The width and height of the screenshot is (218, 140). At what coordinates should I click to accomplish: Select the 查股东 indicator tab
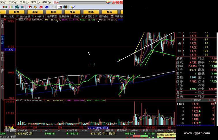109,131
